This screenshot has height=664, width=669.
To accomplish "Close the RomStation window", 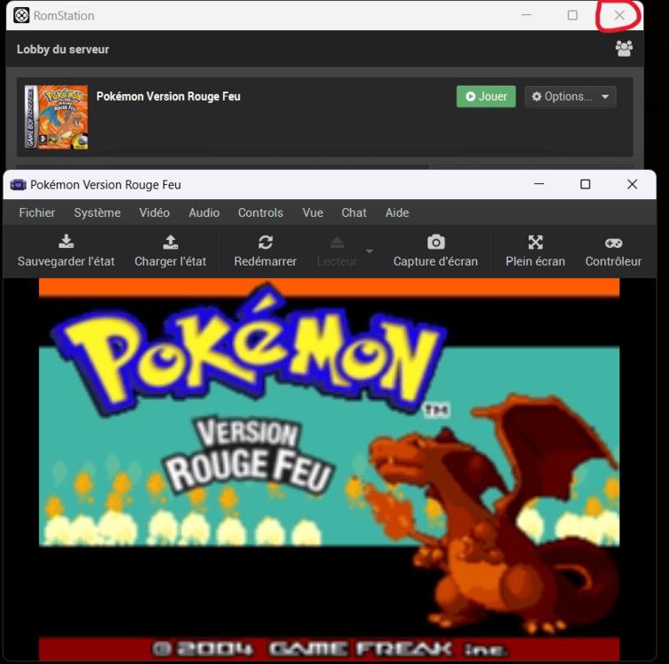I will (x=619, y=15).
